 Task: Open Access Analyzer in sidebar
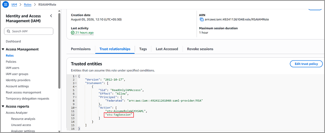coord(17,113)
